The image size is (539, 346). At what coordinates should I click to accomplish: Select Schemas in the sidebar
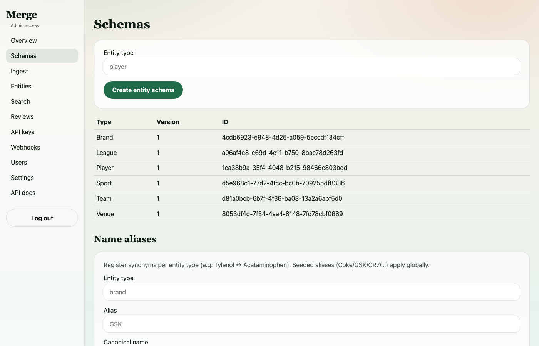tap(42, 56)
